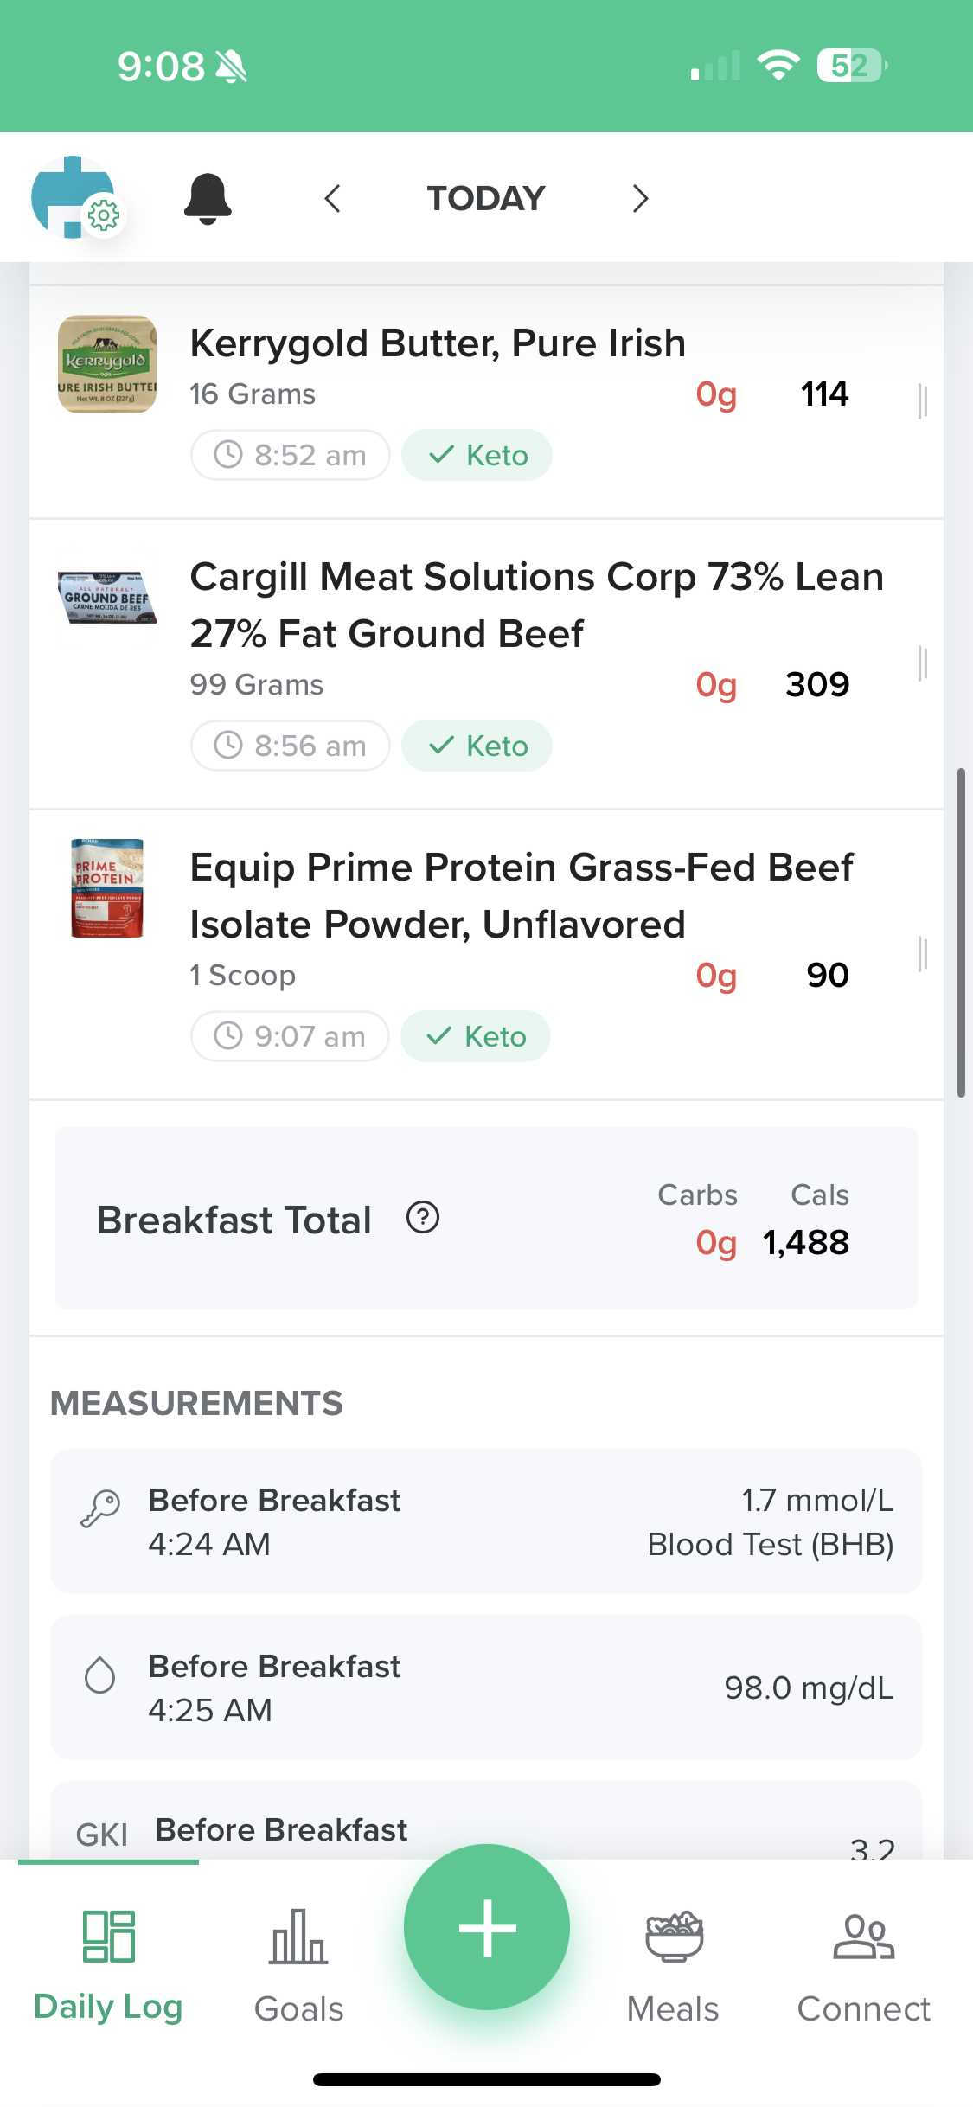Tap the TODAY date label
This screenshot has width=973, height=2107.
486,198
